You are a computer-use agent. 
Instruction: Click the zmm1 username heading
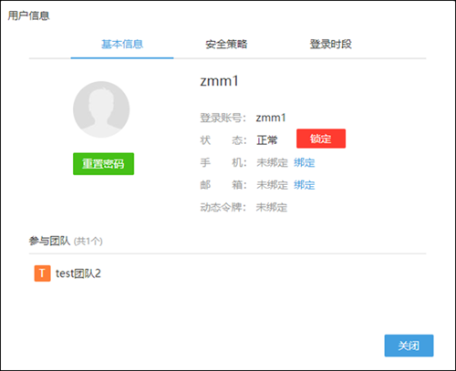(x=219, y=81)
